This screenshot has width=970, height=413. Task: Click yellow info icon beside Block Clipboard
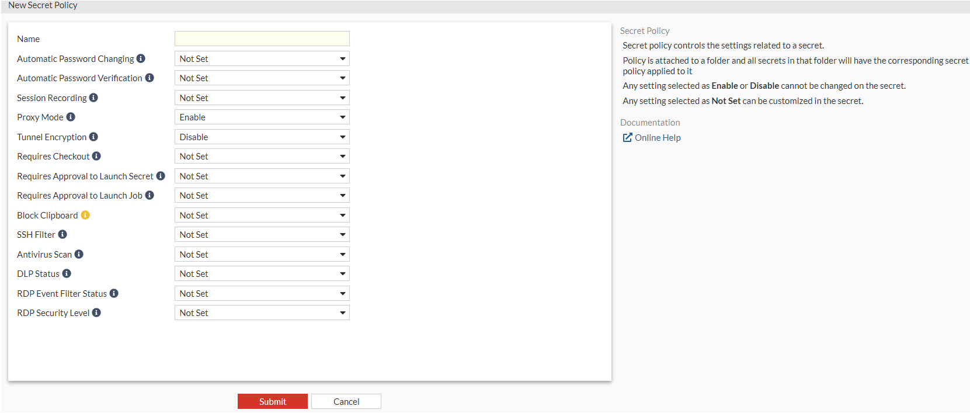point(85,215)
